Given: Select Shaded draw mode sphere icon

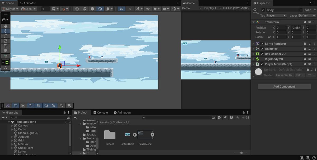Looking at the screenshot, I should tap(92, 9).
